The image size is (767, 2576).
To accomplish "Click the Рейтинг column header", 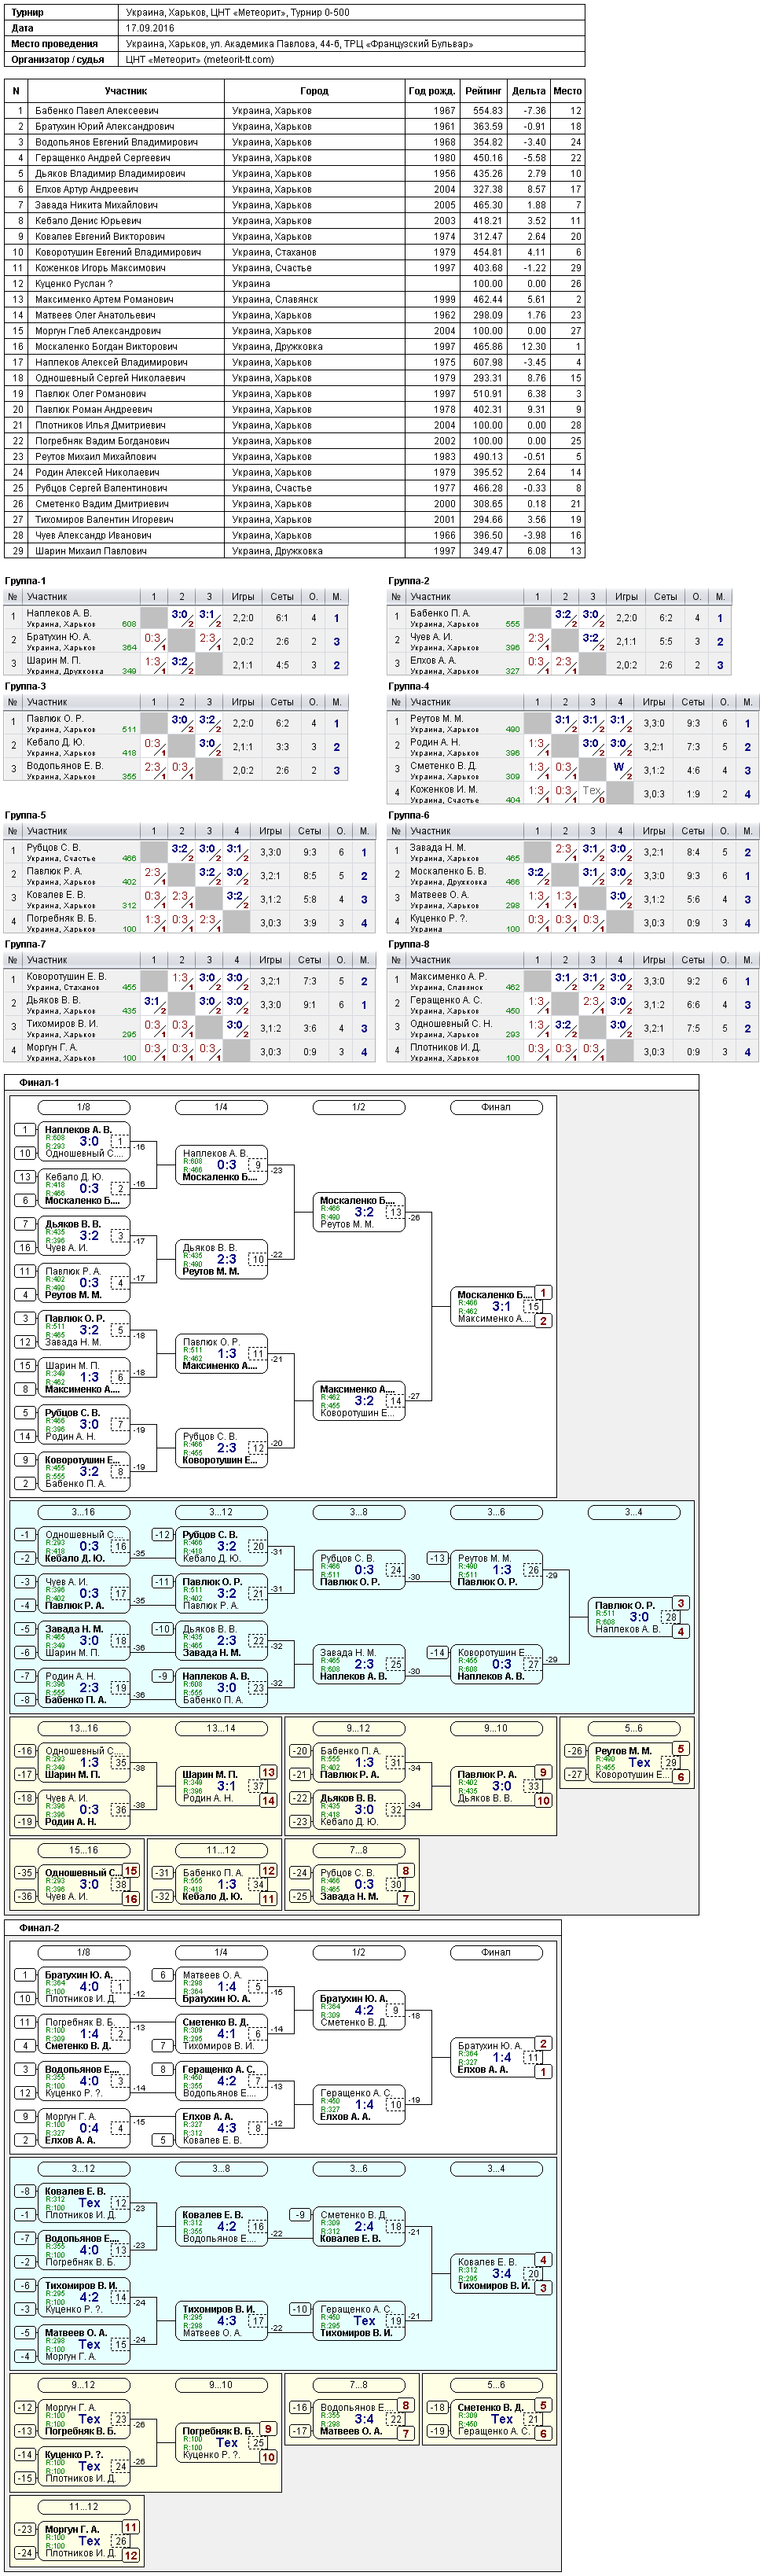I will point(483,91).
